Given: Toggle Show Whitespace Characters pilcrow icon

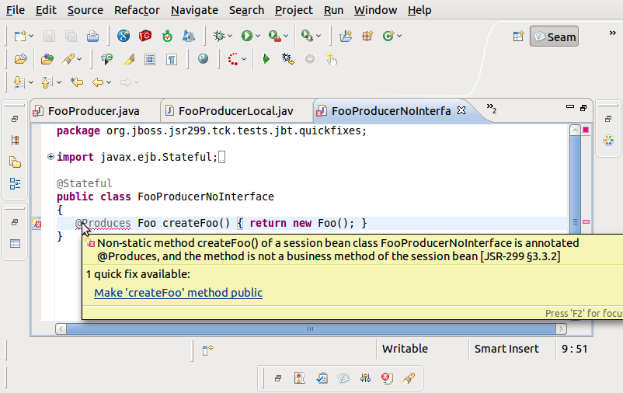Looking at the screenshot, I should click(x=171, y=59).
